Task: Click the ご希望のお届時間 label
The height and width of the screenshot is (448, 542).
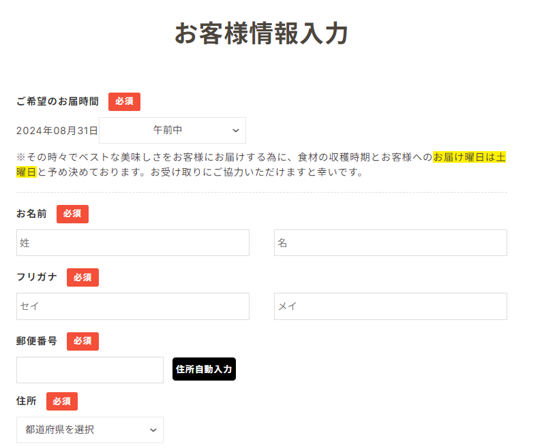Action: click(x=57, y=101)
